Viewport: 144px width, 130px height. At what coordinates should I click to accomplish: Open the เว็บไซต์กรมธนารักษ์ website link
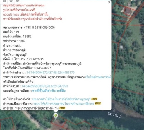[98, 77]
